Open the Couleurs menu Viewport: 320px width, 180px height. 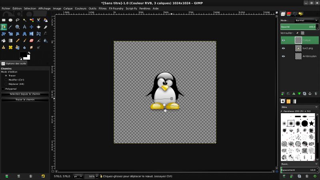tap(81, 8)
